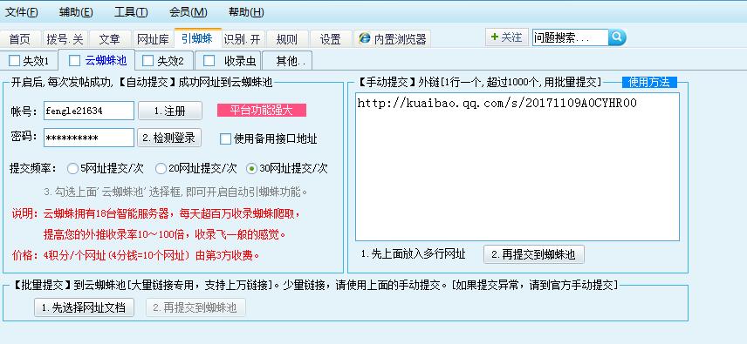Open the blue 使用方法 link
The image size is (747, 344).
pyautogui.click(x=649, y=82)
